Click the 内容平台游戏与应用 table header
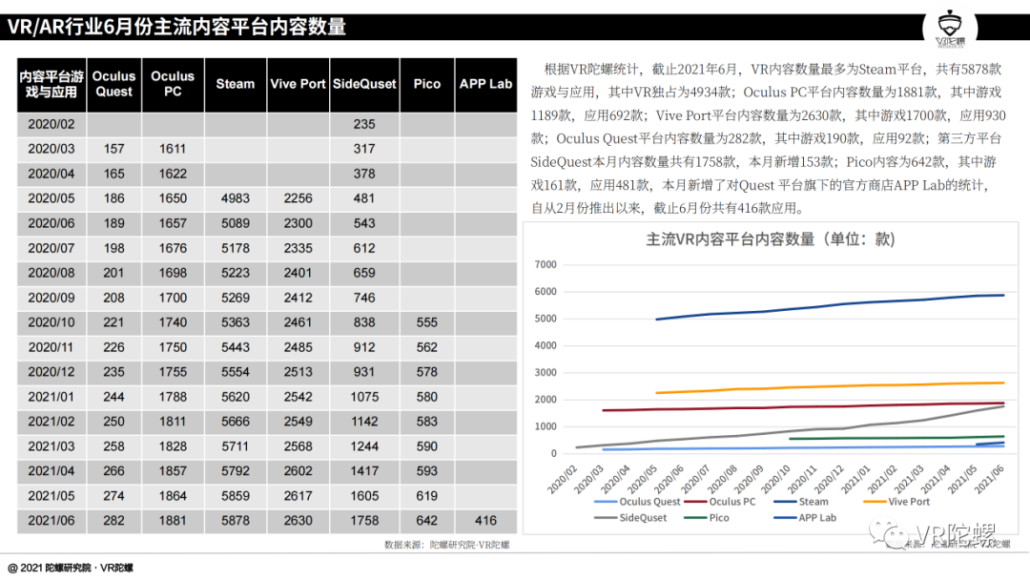 click(x=51, y=84)
